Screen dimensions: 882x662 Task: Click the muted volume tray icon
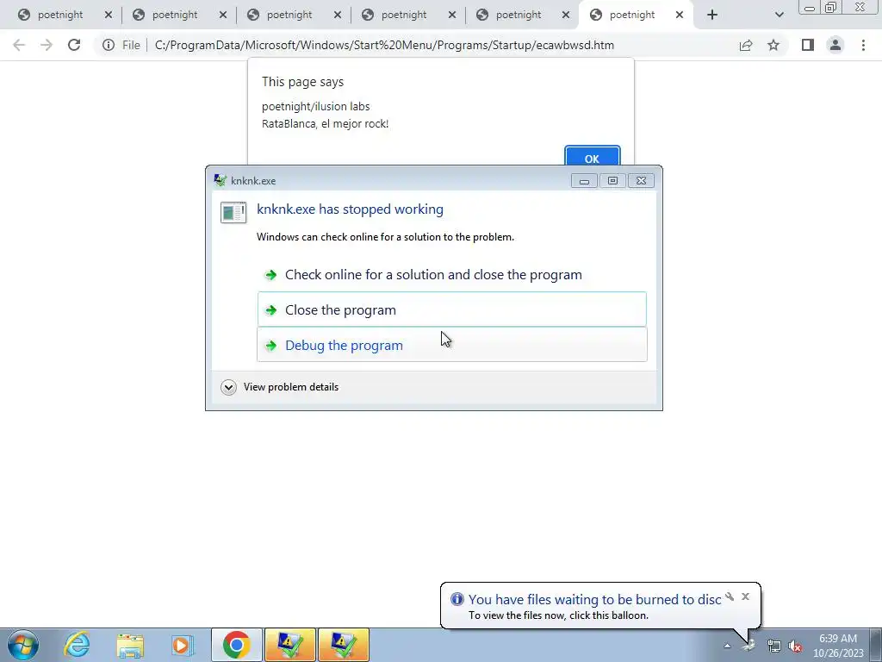coord(795,646)
